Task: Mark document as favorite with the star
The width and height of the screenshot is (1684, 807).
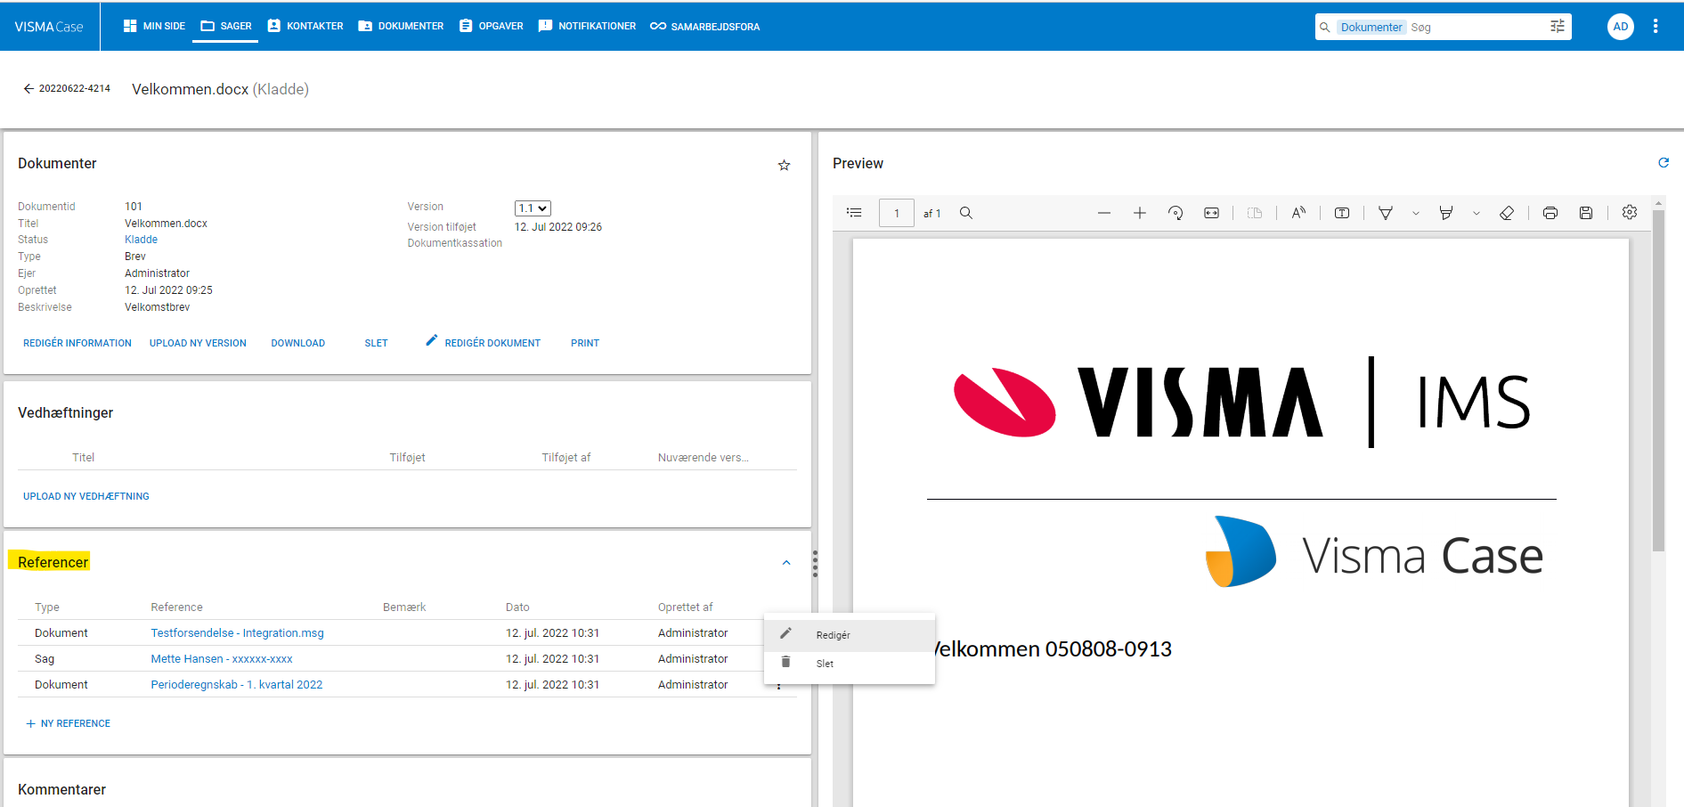Action: (x=784, y=165)
